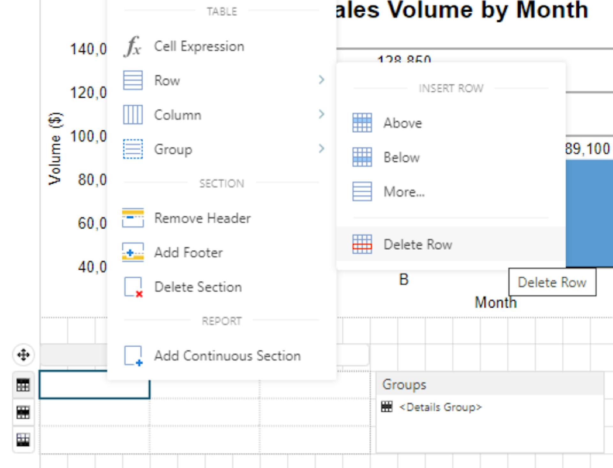Click Add Continuous Section
The width and height of the screenshot is (613, 468).
[x=227, y=356]
